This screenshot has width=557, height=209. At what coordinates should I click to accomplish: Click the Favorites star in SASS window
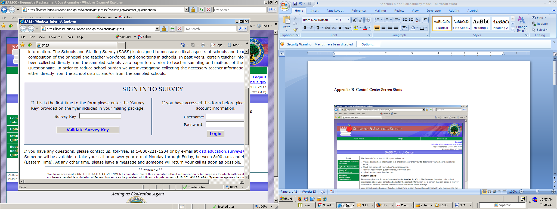point(23,45)
